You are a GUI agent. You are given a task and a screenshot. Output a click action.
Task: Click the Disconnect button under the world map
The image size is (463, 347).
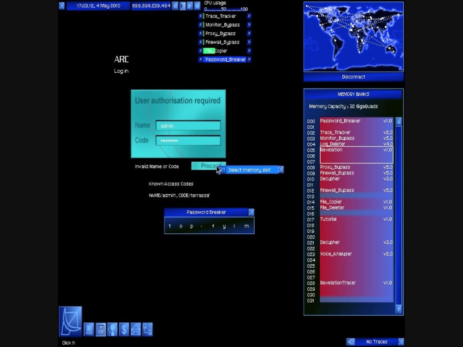pyautogui.click(x=354, y=77)
